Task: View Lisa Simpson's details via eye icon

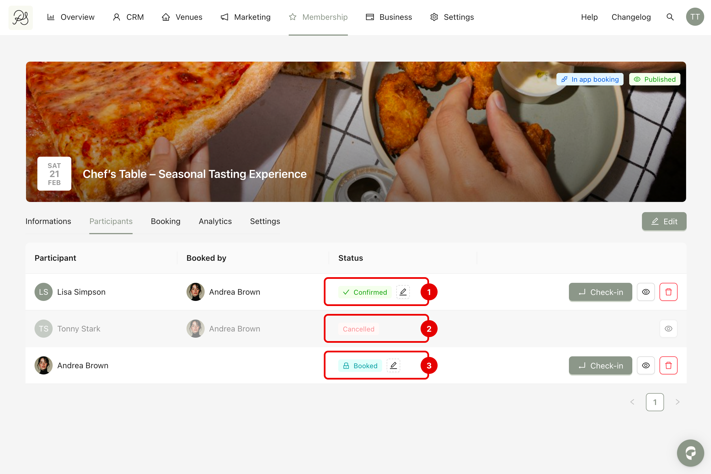Action: (646, 292)
